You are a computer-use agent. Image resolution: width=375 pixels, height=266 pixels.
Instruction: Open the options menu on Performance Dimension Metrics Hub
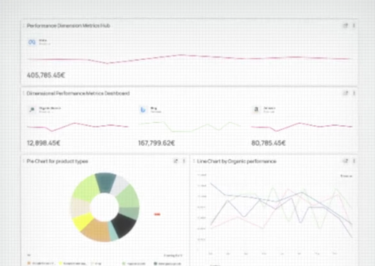(353, 25)
